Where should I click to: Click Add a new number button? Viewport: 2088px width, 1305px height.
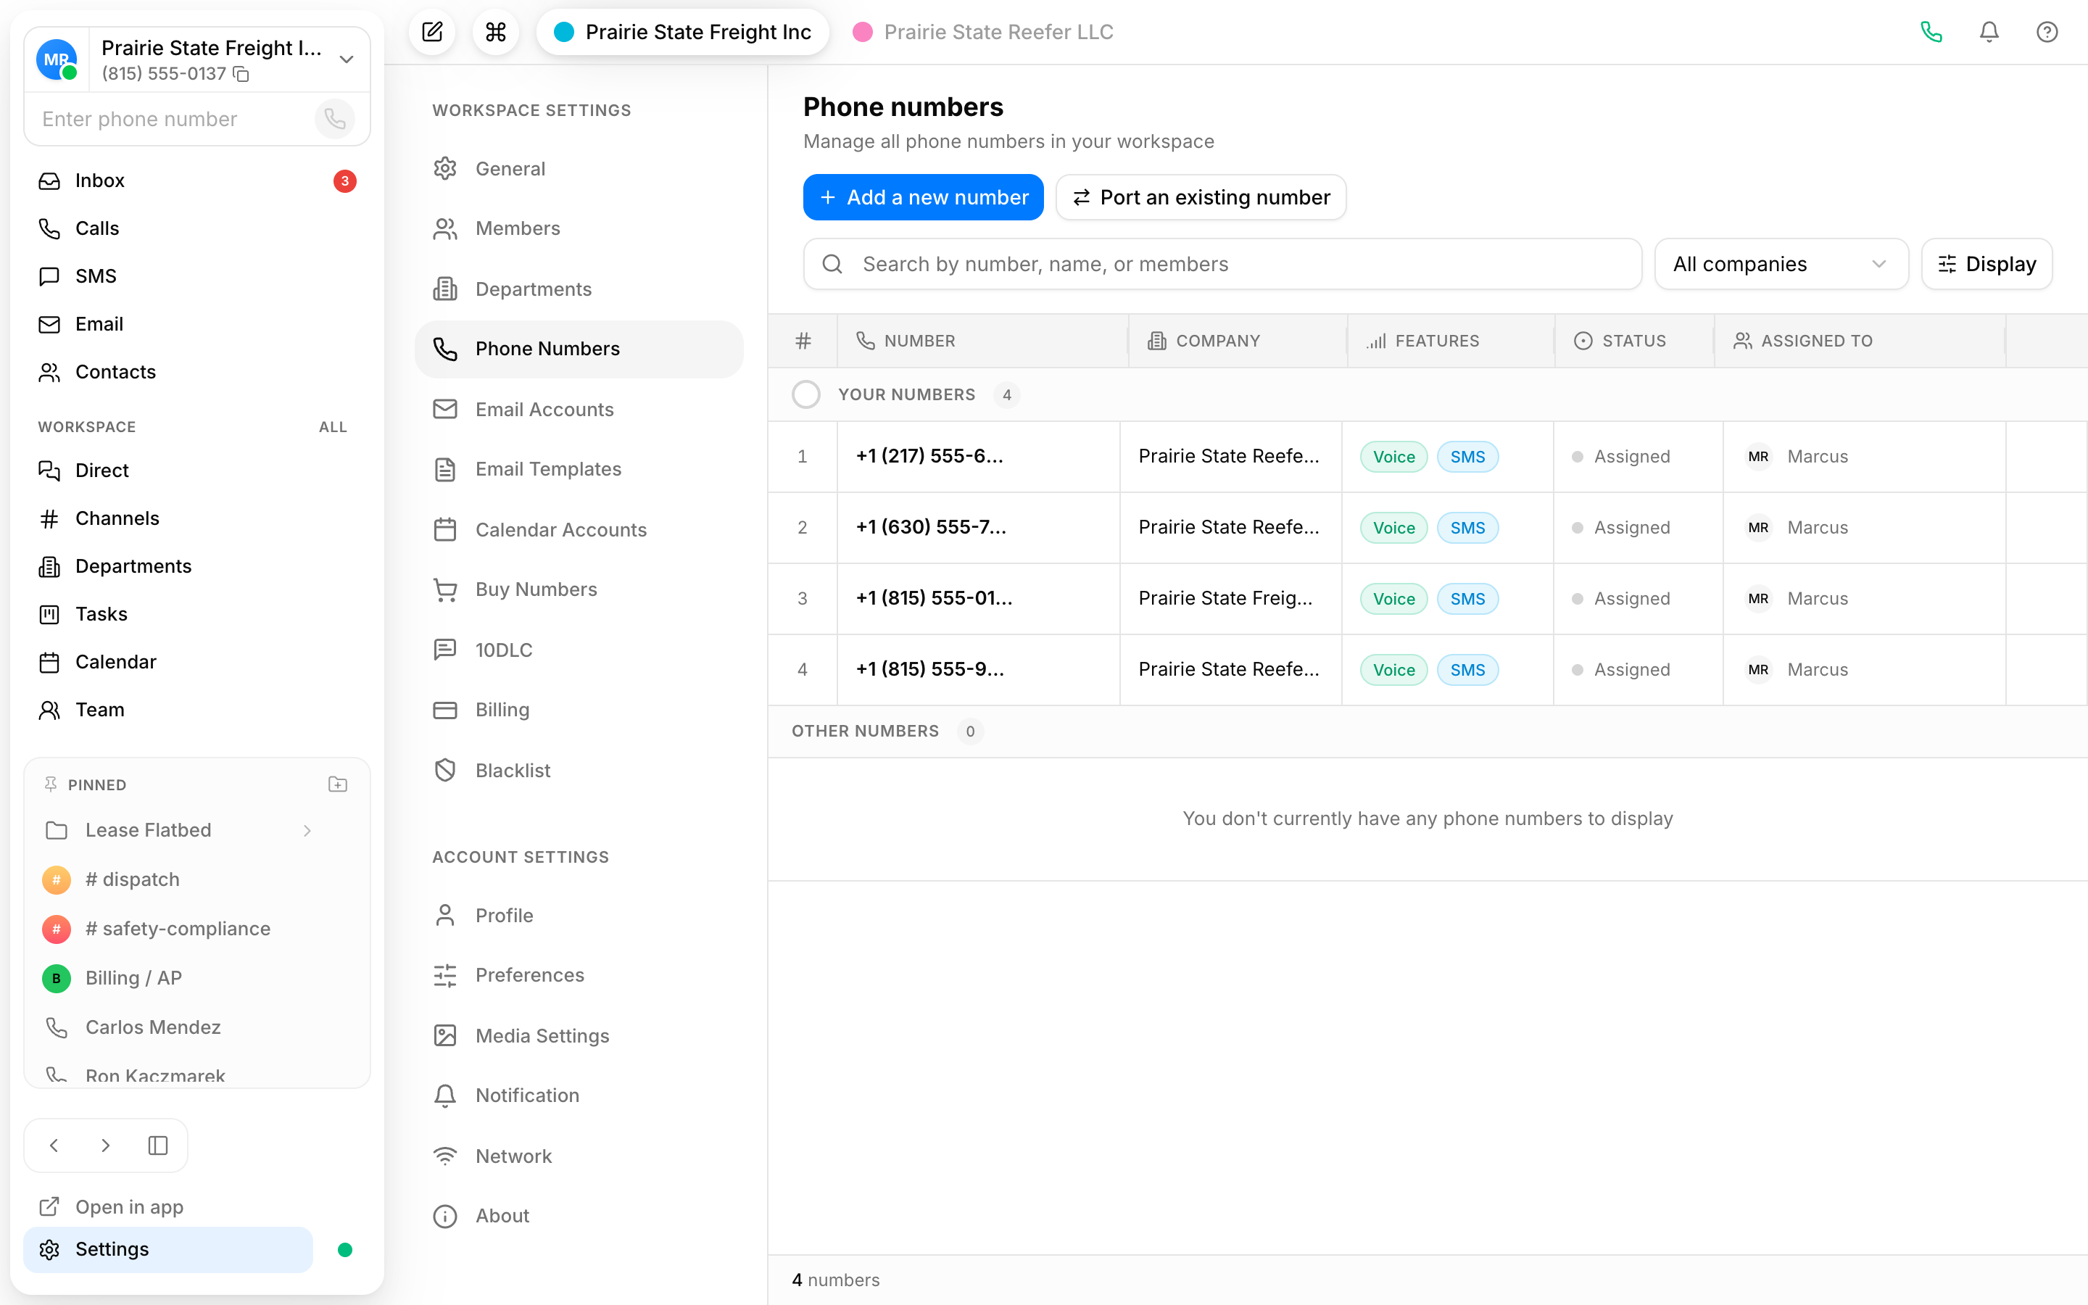click(x=923, y=198)
